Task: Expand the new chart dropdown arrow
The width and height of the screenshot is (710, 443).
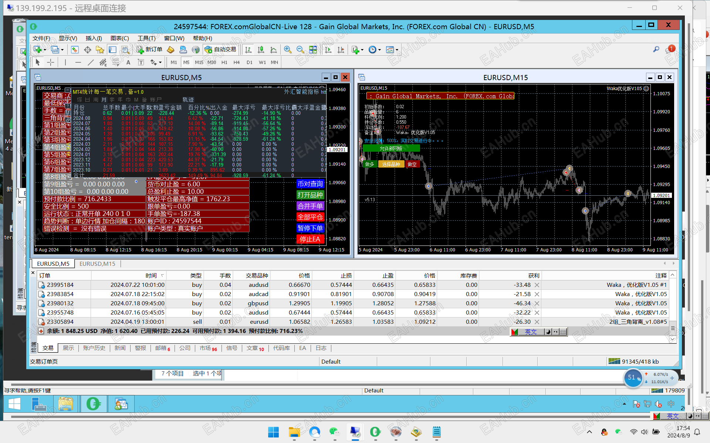Action: [x=45, y=50]
